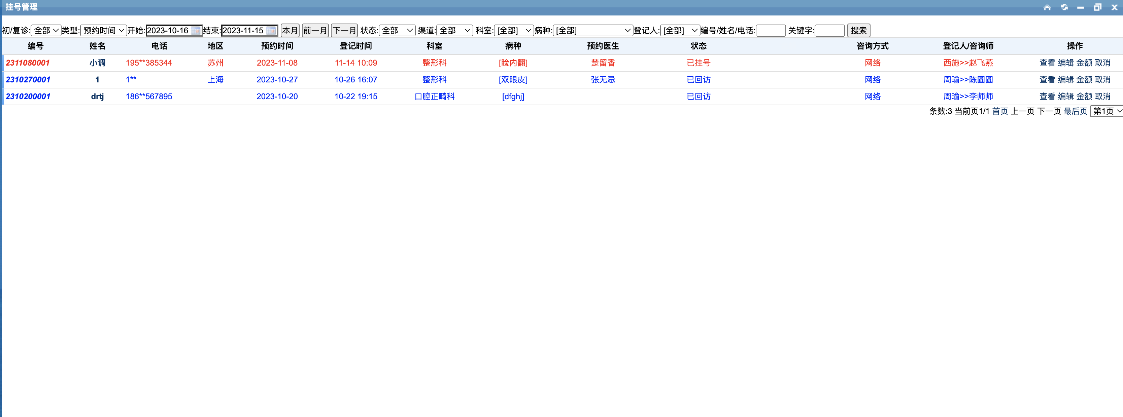Click 编辑 for record 2311080001
1123x417 pixels.
pyautogui.click(x=1065, y=63)
